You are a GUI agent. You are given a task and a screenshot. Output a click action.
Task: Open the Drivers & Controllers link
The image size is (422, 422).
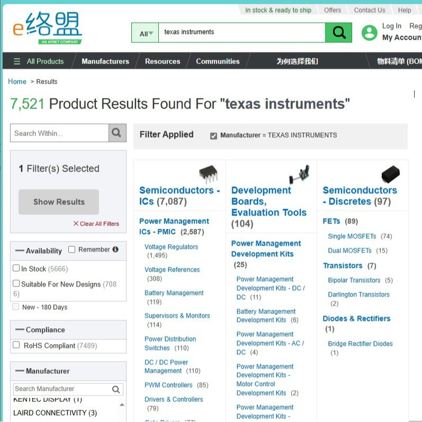pyautogui.click(x=174, y=399)
